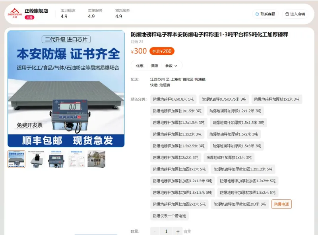Select option 防爆地磅秤0.75x0.75米 3吨
Viewport: 318px width, 235px height.
point(224,99)
